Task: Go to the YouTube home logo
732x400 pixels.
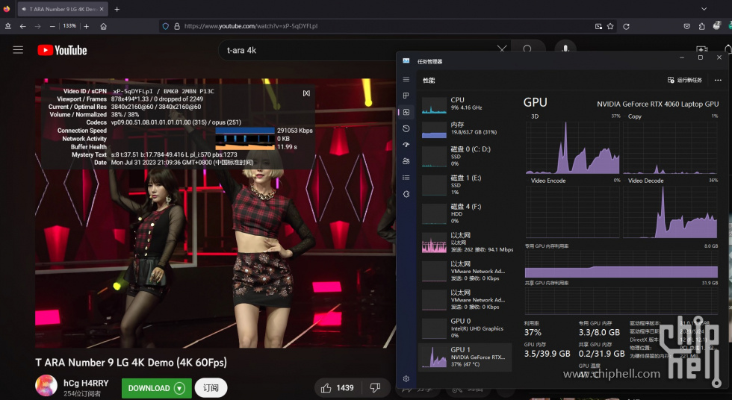Action: 62,50
